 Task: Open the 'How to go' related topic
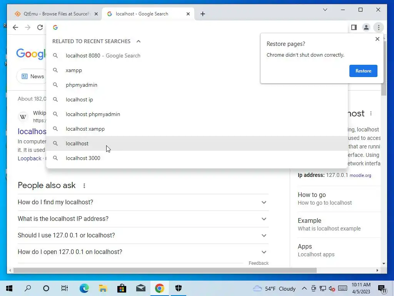[x=339, y=198]
